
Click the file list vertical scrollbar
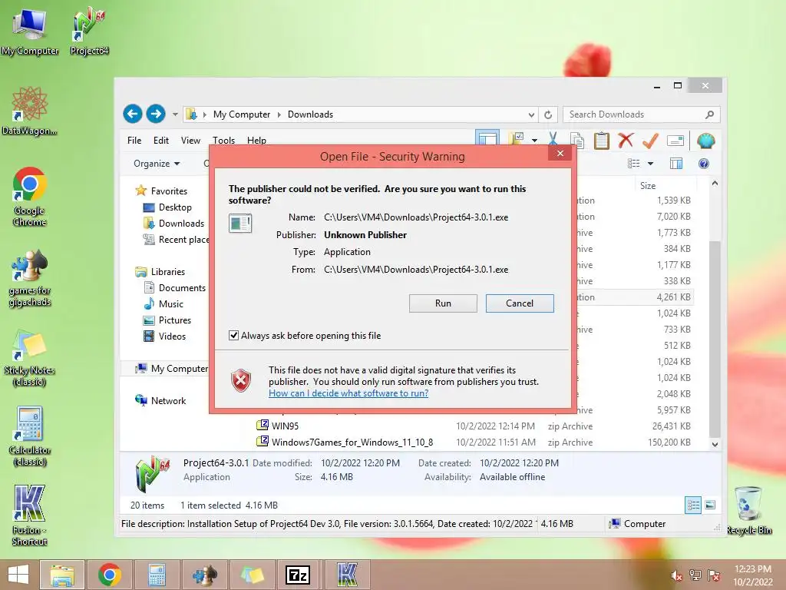coord(715,339)
